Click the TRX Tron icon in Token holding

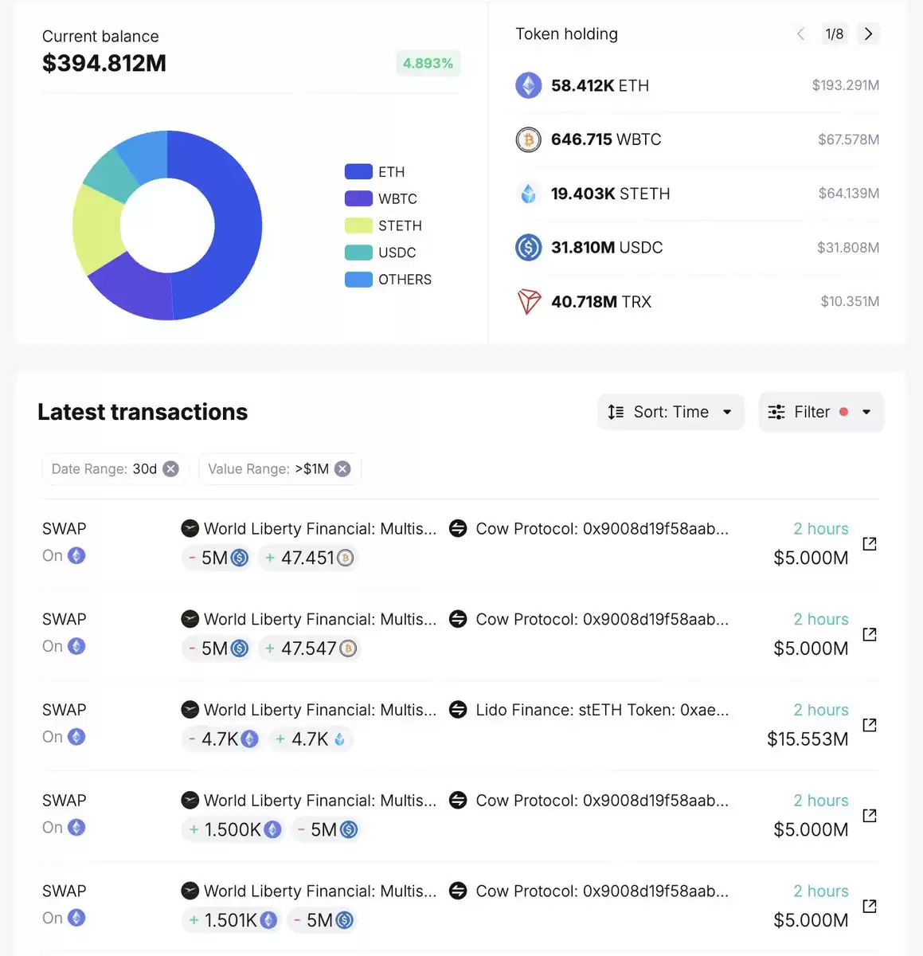pos(529,302)
